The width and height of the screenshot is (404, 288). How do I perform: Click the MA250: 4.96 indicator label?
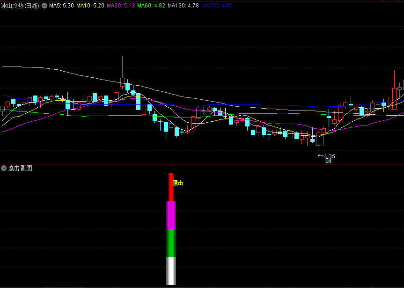click(217, 6)
